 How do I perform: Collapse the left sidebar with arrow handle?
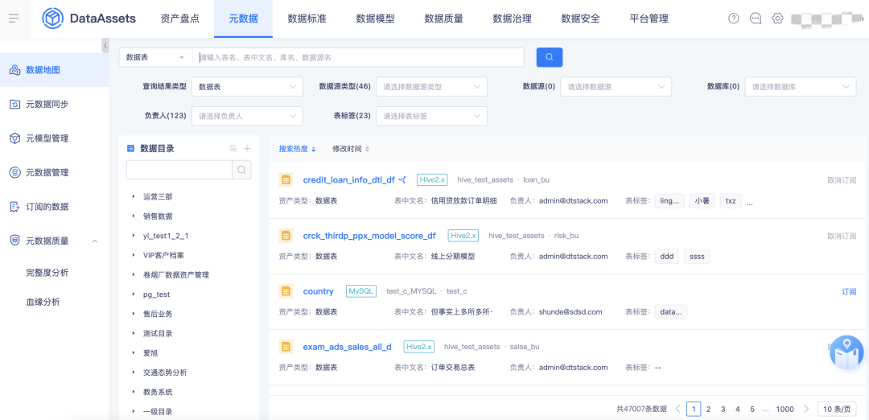[105, 47]
